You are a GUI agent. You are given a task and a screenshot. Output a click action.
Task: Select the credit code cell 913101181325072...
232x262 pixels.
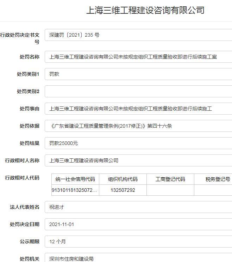(75, 190)
